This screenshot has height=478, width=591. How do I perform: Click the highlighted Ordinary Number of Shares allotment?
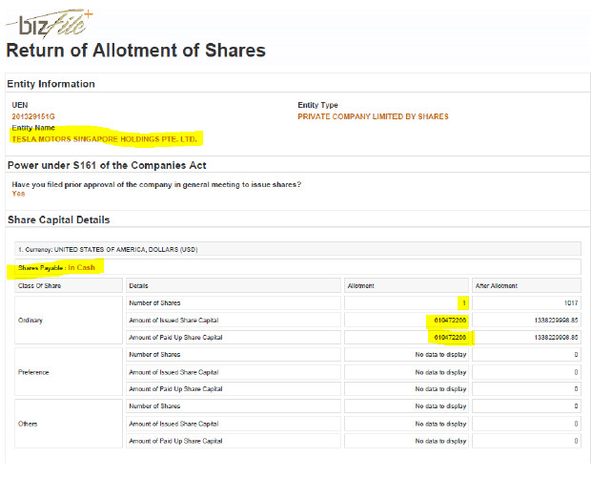click(464, 303)
